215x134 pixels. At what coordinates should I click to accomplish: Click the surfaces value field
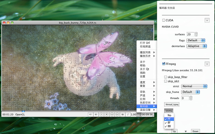191,34
